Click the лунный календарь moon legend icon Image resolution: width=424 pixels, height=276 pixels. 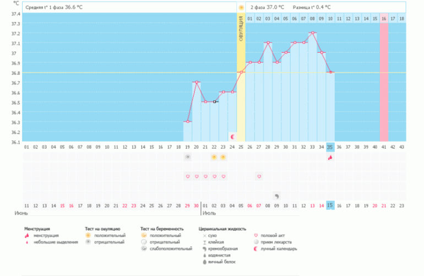[x=256, y=248]
